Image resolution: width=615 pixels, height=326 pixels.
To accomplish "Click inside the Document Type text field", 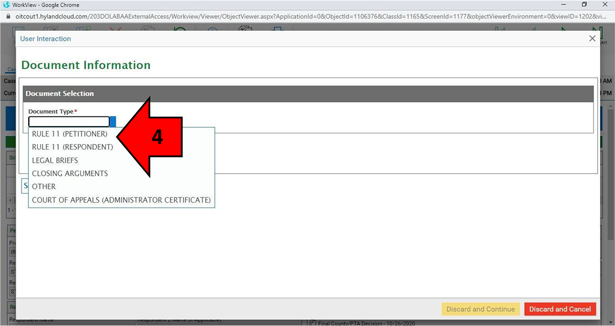I will click(x=69, y=121).
